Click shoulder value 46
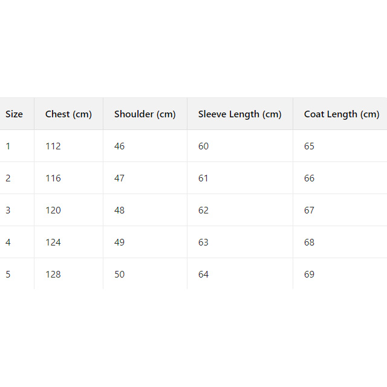This screenshot has width=387, height=387. [x=120, y=146]
